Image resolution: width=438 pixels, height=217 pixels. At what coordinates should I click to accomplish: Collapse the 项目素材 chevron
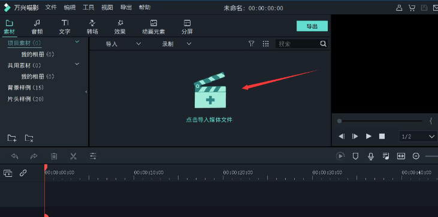77,42
